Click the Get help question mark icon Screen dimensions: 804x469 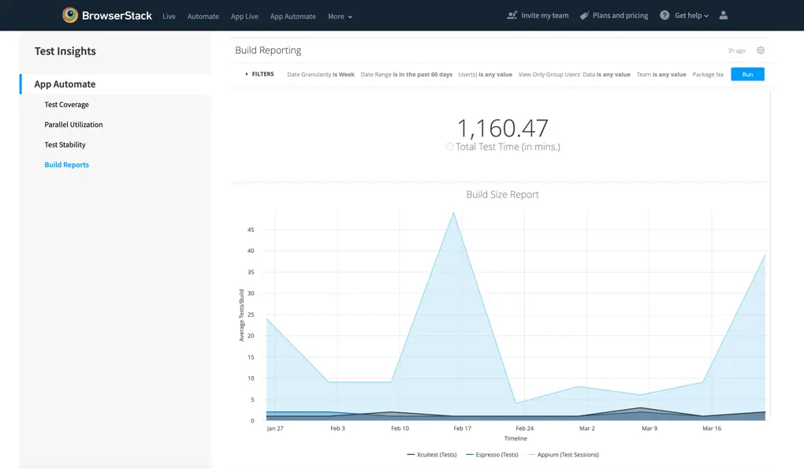click(x=664, y=15)
